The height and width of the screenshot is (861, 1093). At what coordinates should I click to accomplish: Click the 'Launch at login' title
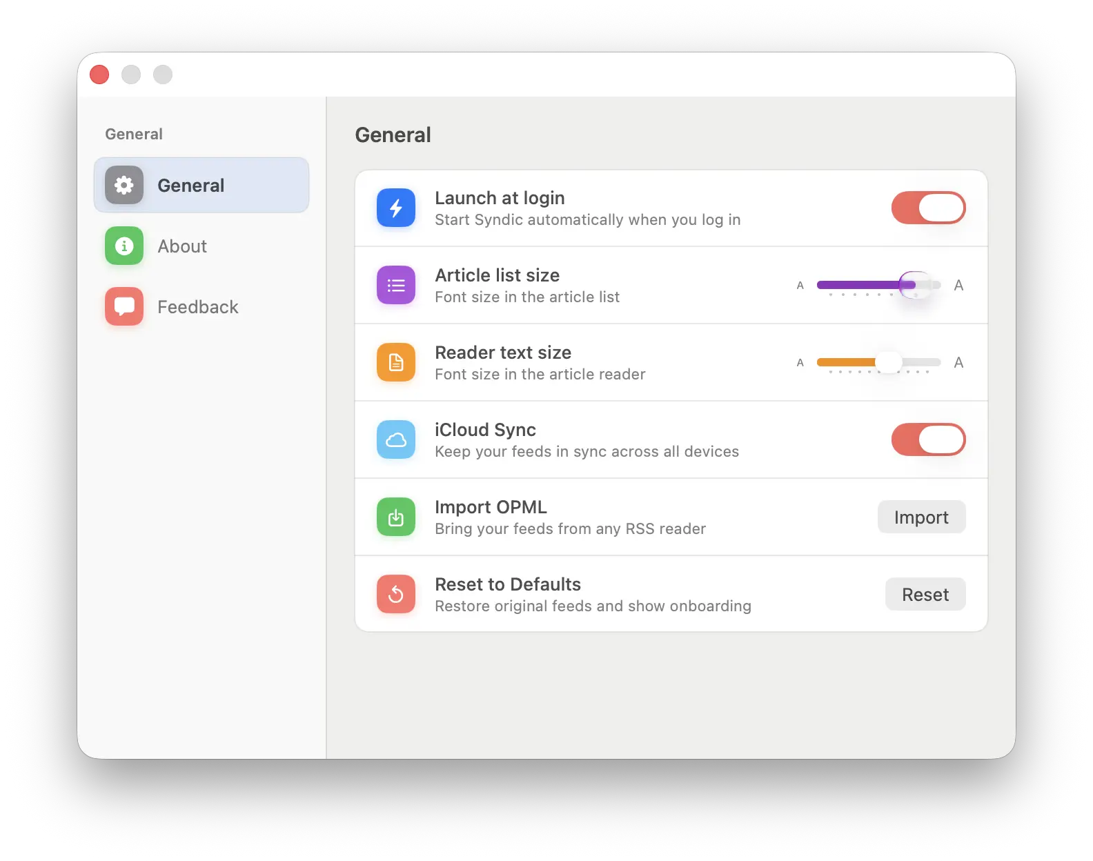click(500, 198)
